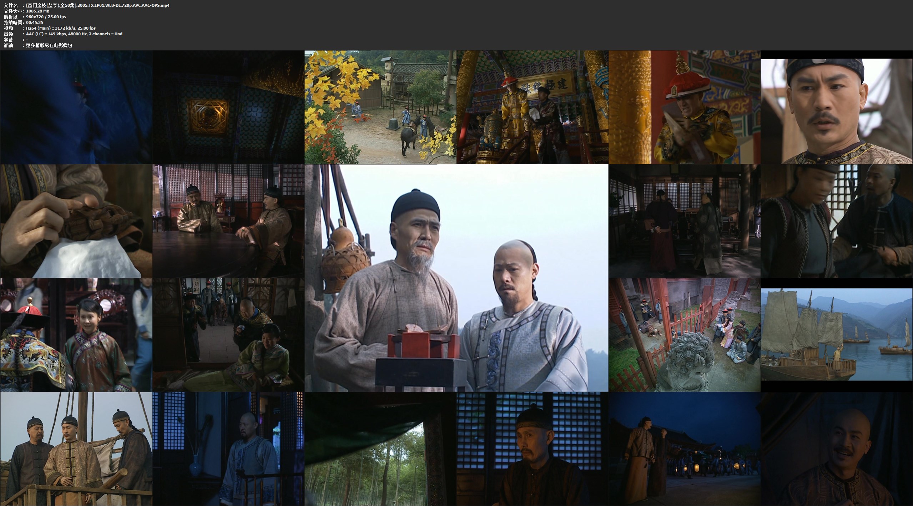
Task: Click the two men at round table thumbnail
Action: [228, 221]
